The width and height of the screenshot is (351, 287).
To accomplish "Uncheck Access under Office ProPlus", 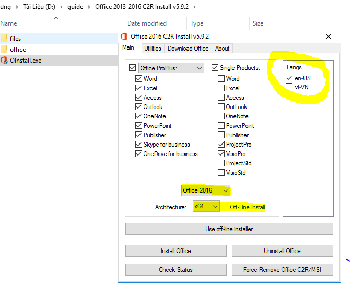I will 138,97.
